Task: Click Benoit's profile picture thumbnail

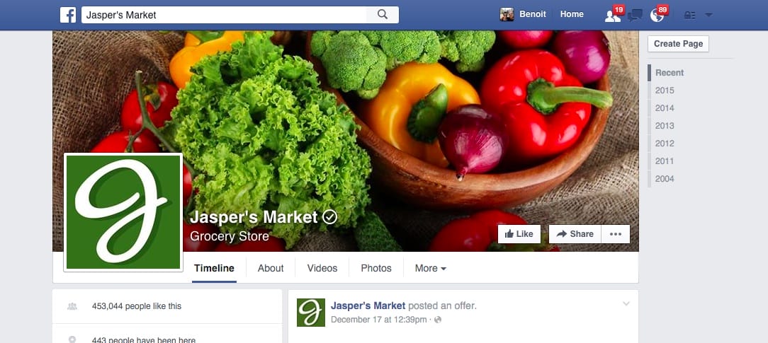Action: click(507, 15)
